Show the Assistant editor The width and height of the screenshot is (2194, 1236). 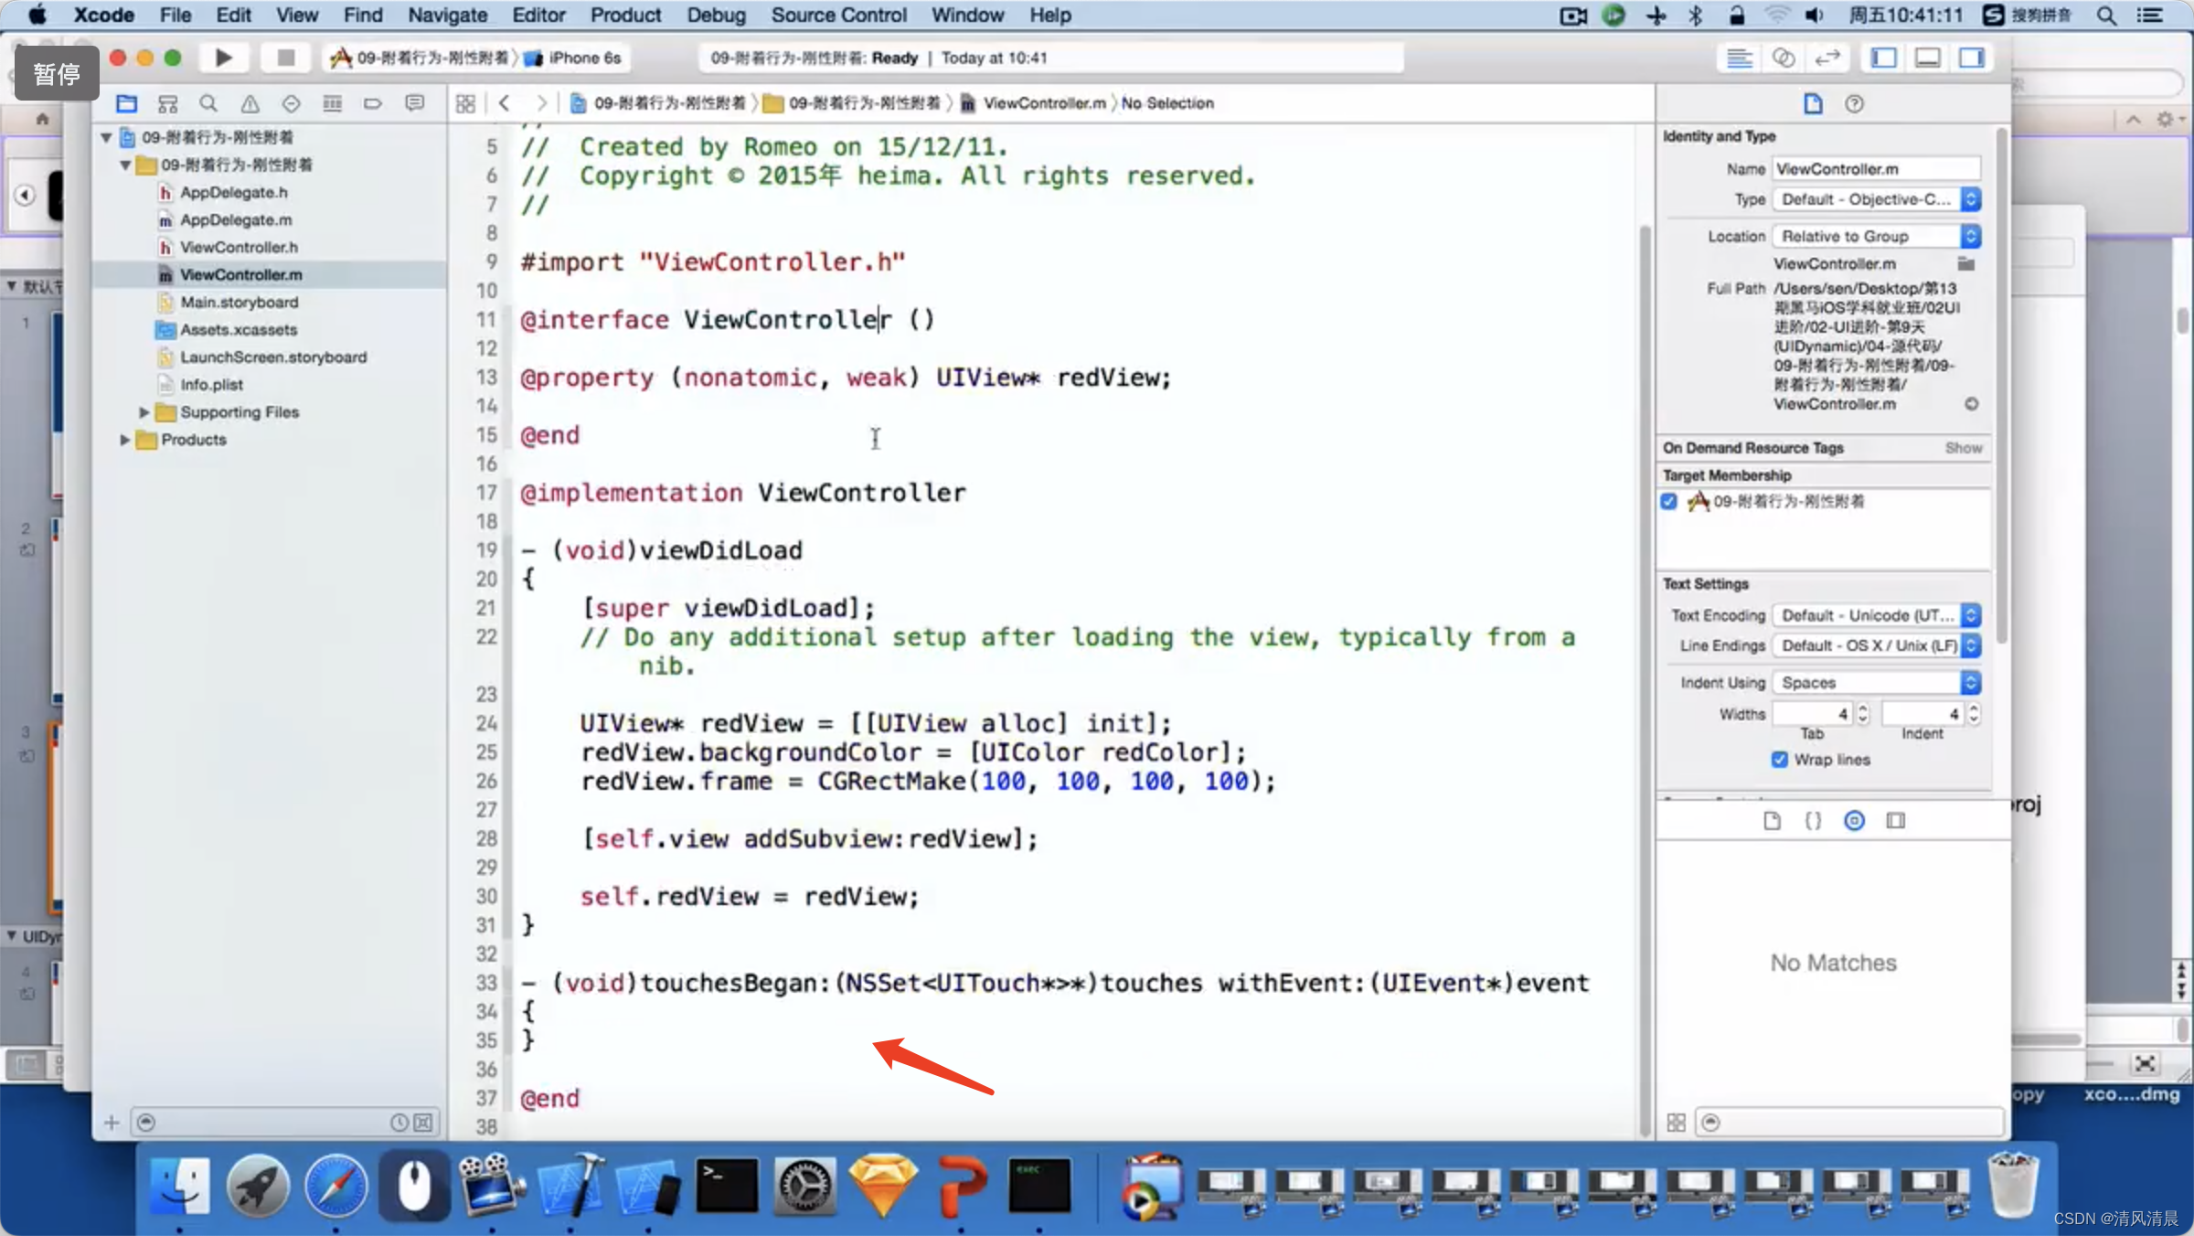1783,58
